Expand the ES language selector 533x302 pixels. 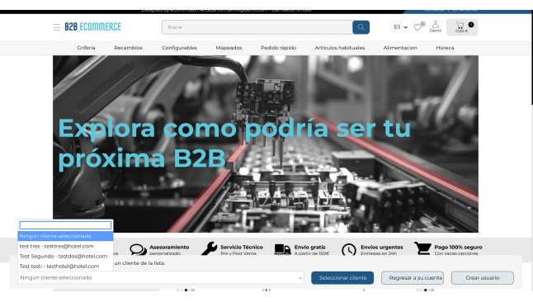[x=400, y=27]
